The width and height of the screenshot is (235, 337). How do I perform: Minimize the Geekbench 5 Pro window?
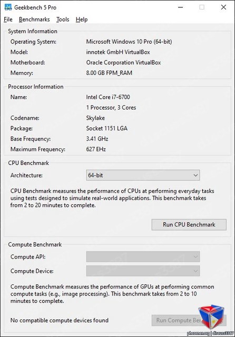point(181,7)
